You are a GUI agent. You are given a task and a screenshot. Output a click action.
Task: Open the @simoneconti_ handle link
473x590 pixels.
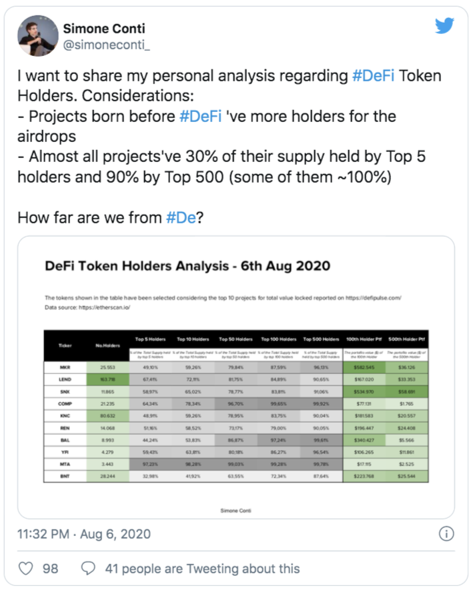pyautogui.click(x=106, y=45)
